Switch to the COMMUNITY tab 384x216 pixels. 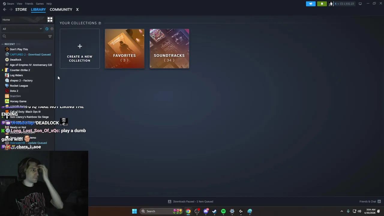pos(61,10)
